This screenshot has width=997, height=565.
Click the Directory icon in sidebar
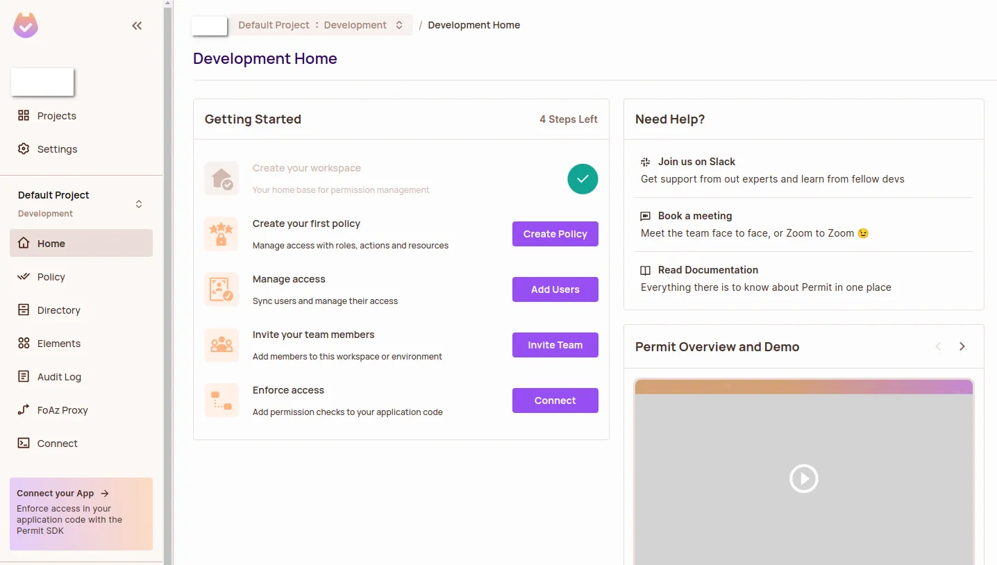point(24,310)
